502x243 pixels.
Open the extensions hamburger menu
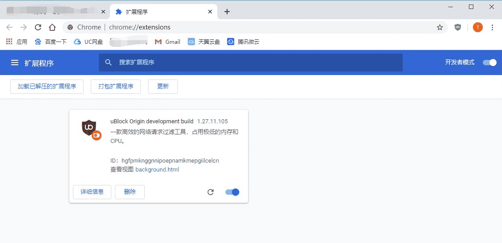point(15,63)
